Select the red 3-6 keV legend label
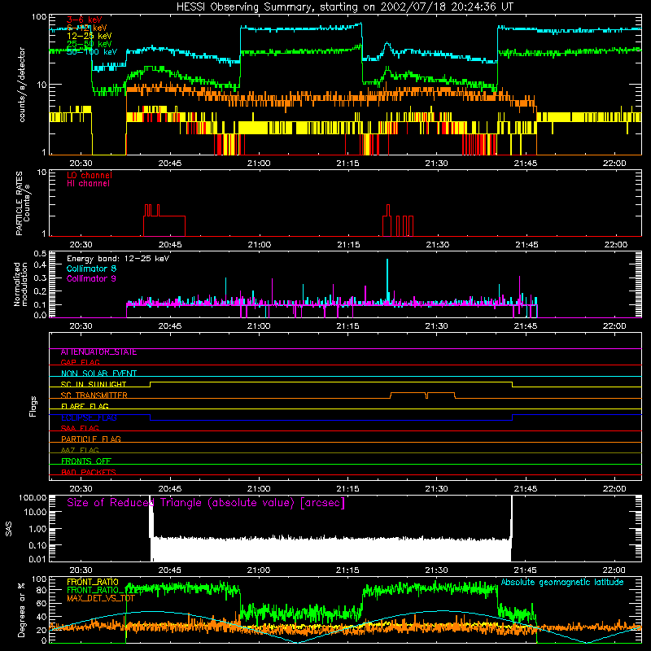 coord(85,20)
